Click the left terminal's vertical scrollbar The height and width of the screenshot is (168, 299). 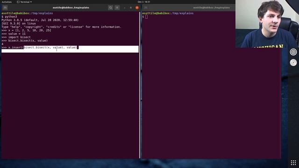click(140, 85)
